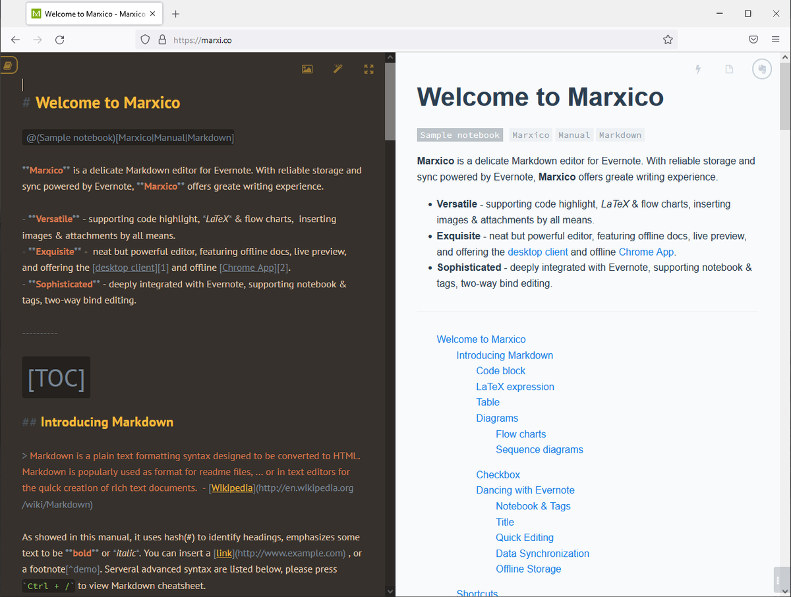
Task: Click the [desktop client] reference in the editor
Action: (125, 268)
